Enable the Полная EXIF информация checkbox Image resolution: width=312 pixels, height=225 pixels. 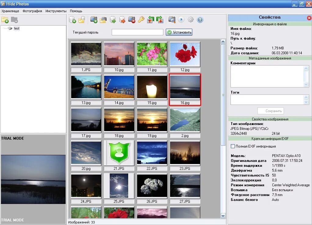tap(233, 146)
